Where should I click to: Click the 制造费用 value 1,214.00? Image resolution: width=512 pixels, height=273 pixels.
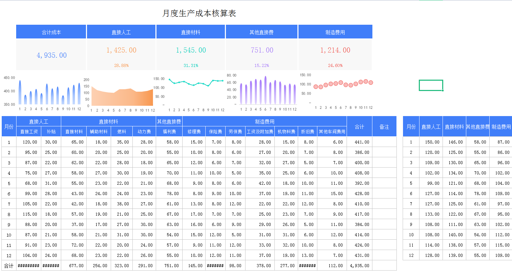335,50
